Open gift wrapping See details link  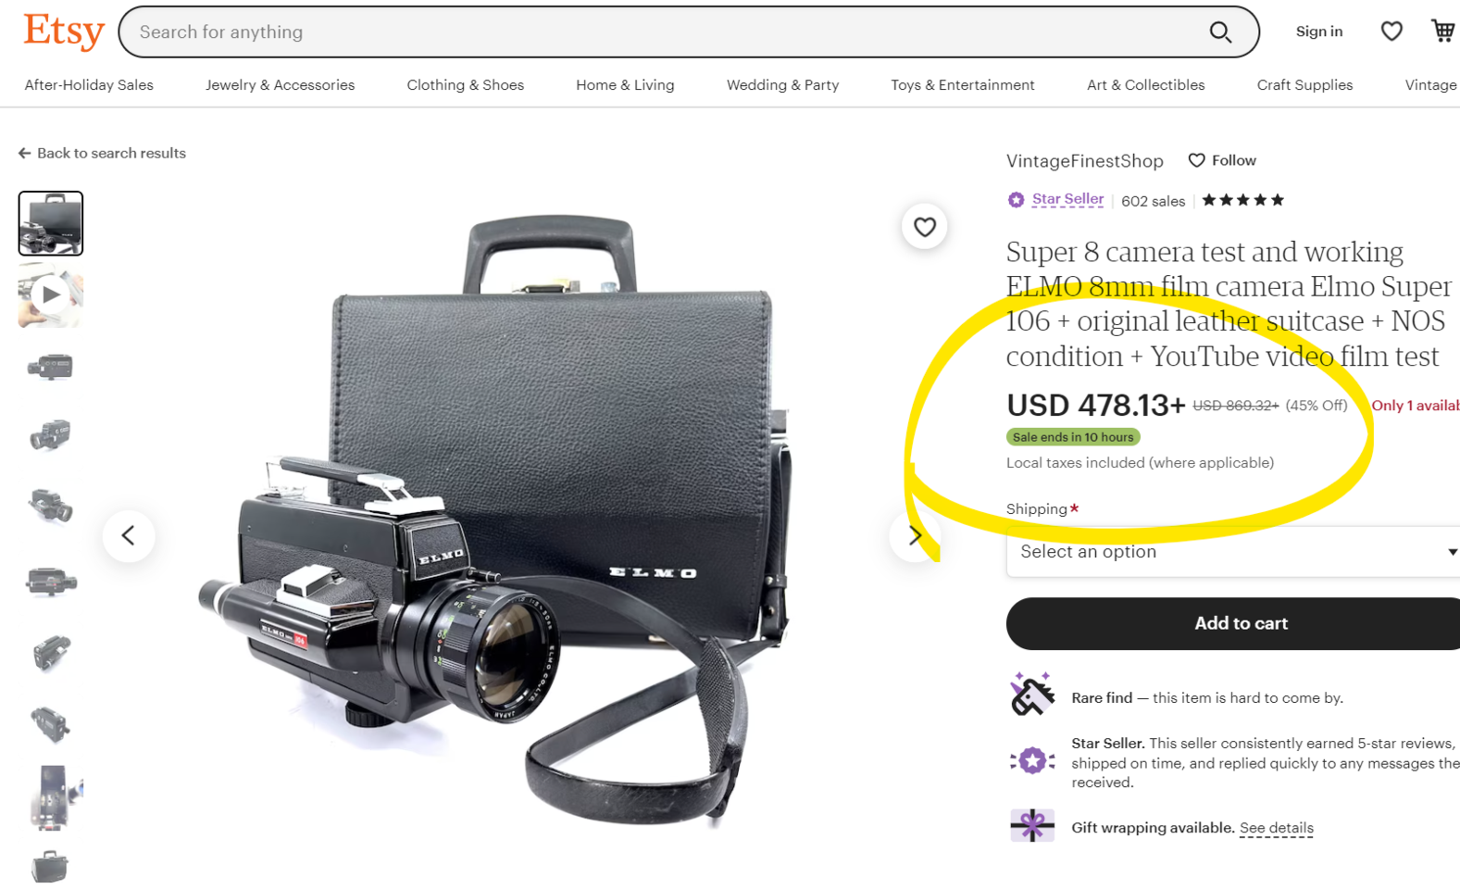click(x=1276, y=828)
